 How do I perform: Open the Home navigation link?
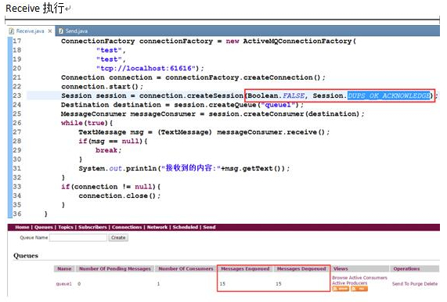[x=22, y=227]
